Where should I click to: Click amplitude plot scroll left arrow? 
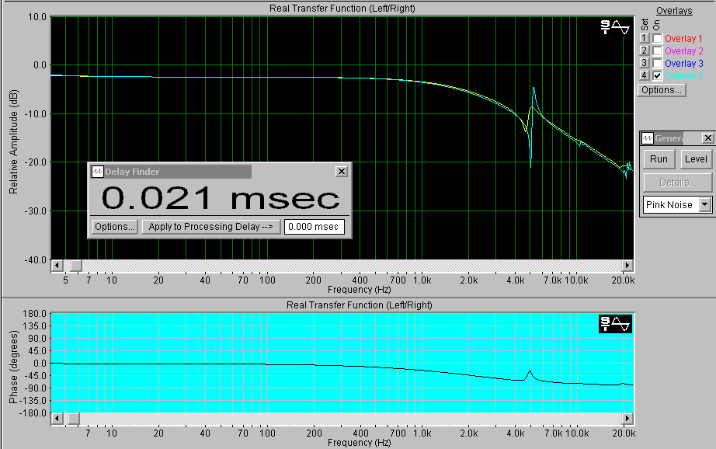pos(57,266)
